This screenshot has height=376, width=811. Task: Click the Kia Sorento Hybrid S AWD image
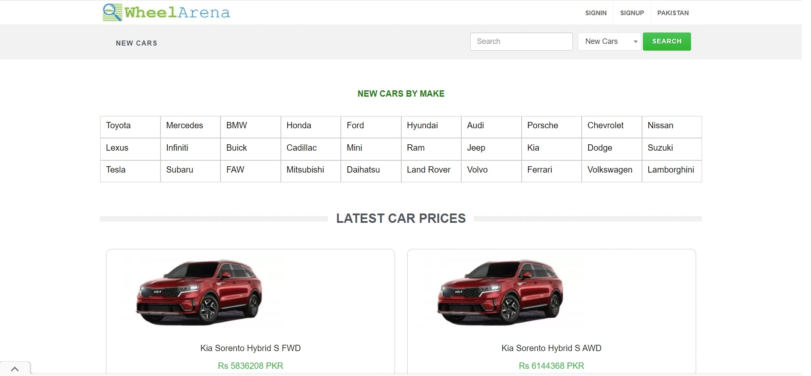pyautogui.click(x=500, y=293)
